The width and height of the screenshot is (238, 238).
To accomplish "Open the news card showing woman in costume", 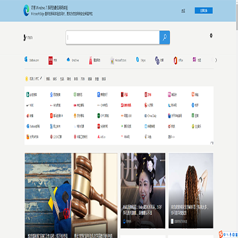I will coord(143,190).
